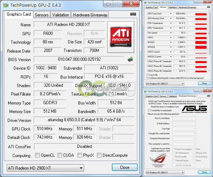Click the Driver Version text field
Screen dimensions: 213x177
click(x=84, y=120)
